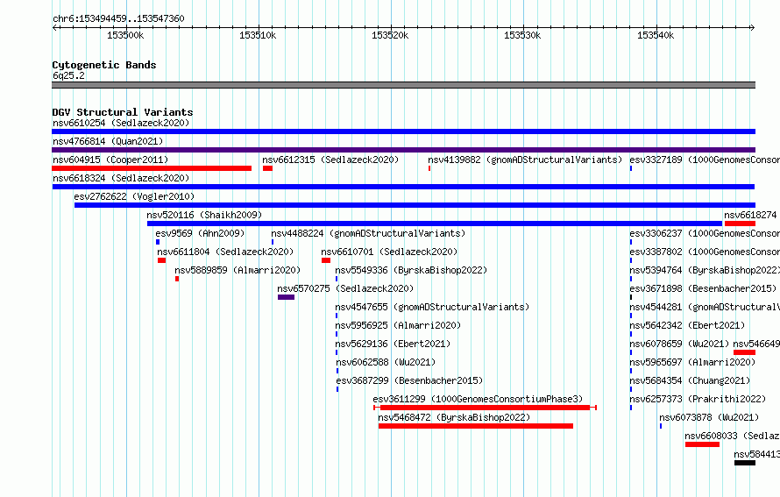
Task: Select nsv5642342 (Ebert2021) label
Action: [687, 325]
